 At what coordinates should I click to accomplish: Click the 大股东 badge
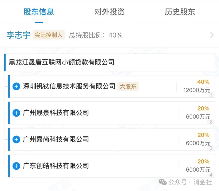128,86
